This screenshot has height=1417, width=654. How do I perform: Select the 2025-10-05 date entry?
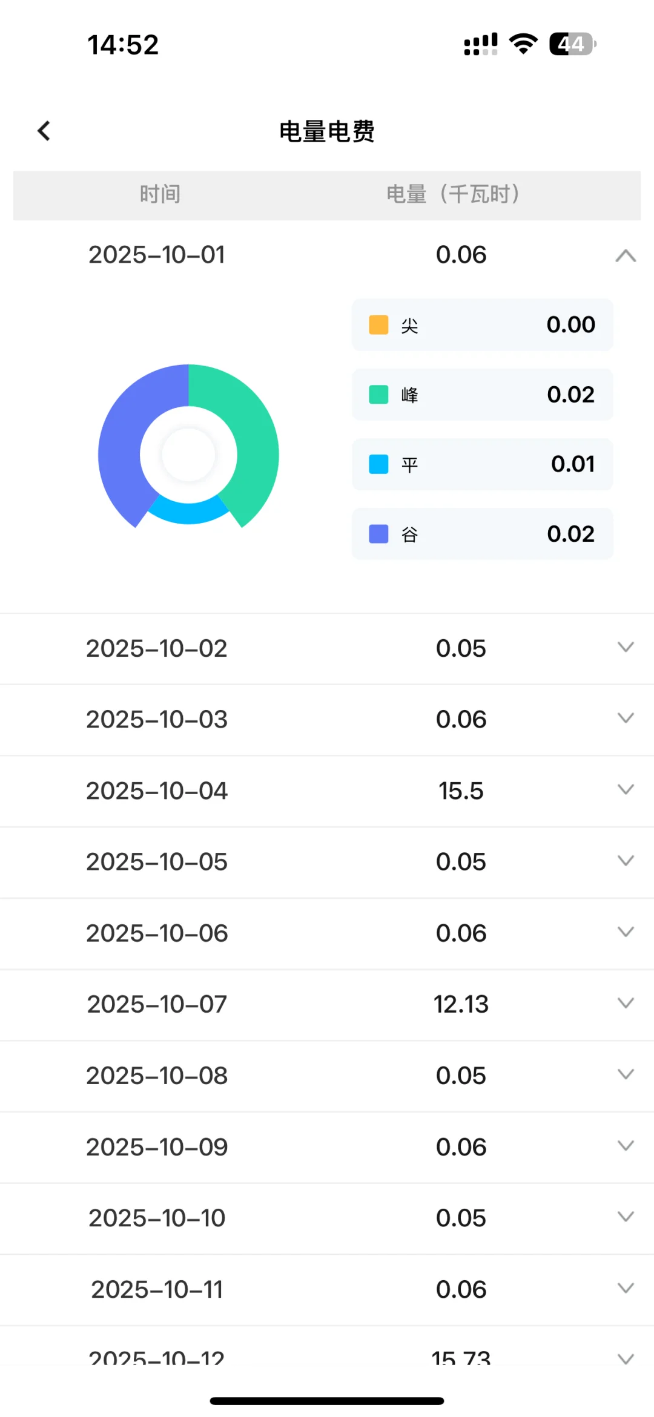click(157, 861)
